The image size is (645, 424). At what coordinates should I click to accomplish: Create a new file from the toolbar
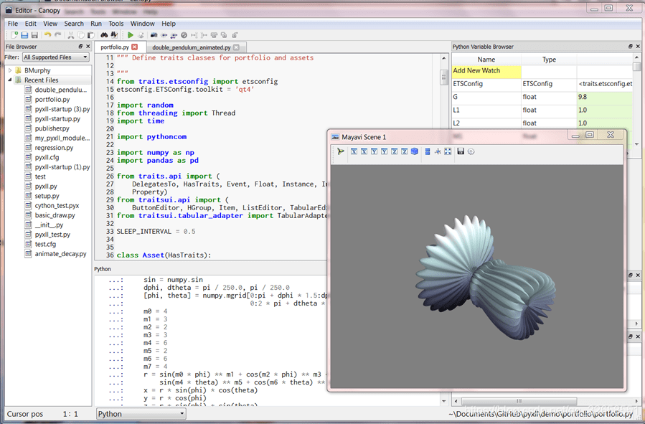tap(14, 35)
